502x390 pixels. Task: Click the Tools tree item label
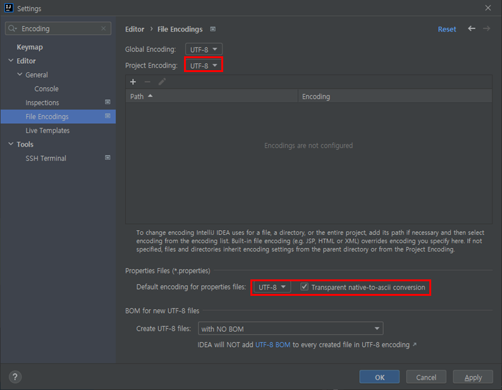pos(25,144)
